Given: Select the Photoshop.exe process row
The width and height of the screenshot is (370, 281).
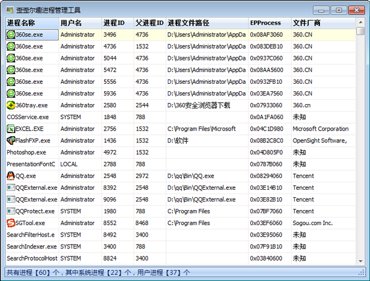Looking at the screenshot, I should [x=181, y=153].
